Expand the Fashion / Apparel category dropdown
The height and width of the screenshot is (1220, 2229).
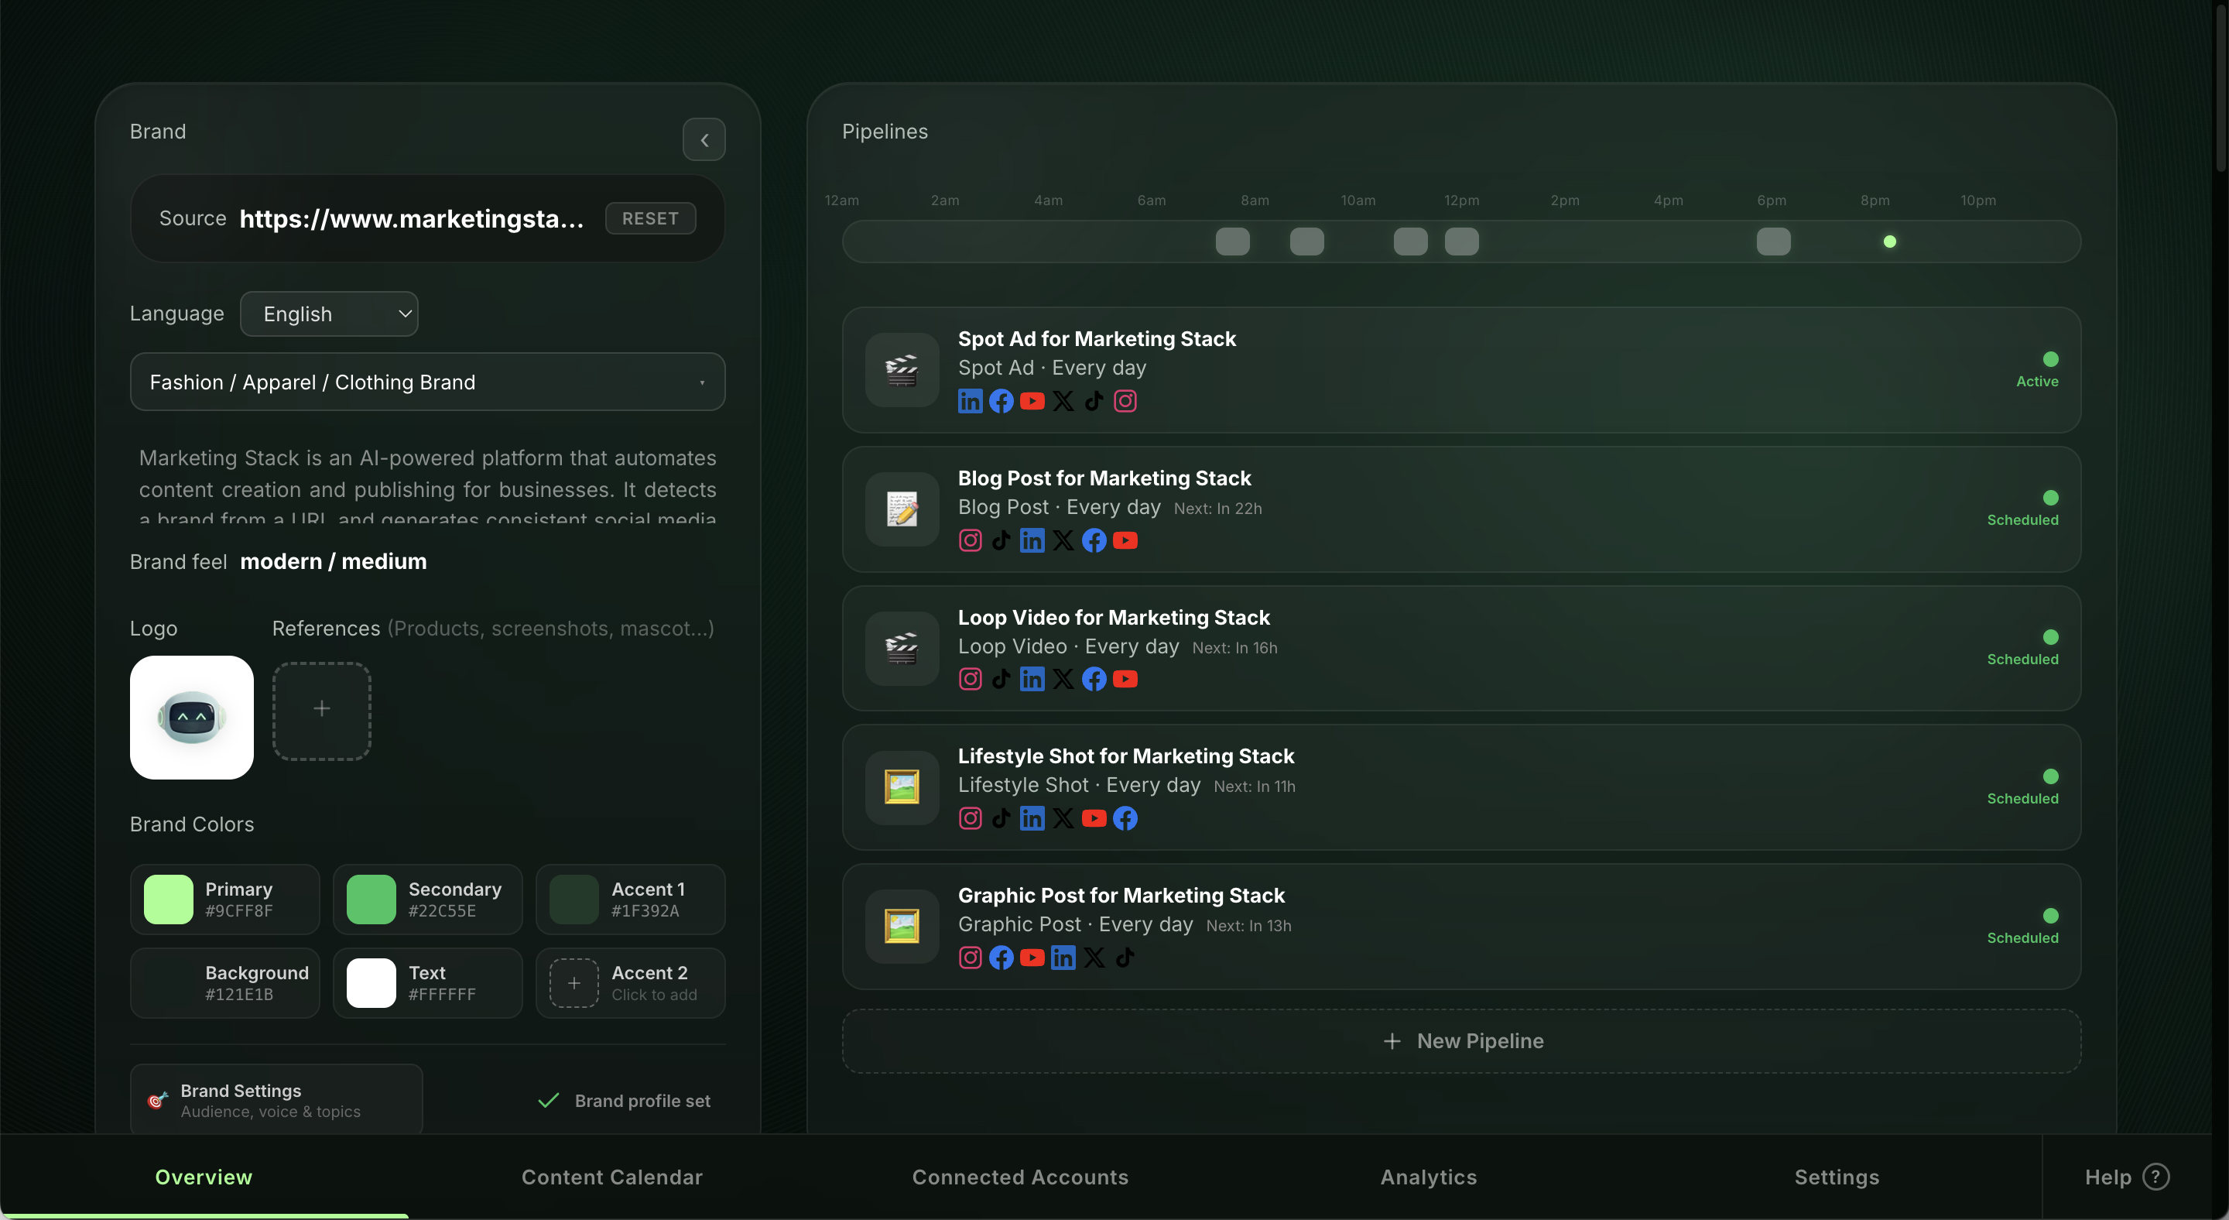427,382
